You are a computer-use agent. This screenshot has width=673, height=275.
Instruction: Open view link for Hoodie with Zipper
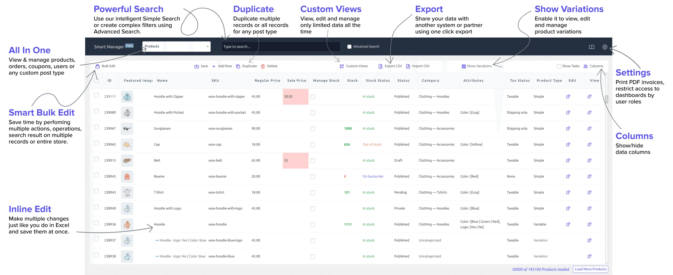589,97
